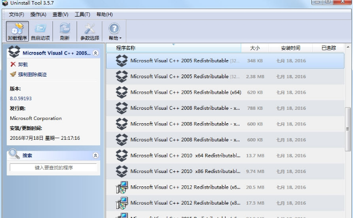Click the icon of the 348 KB 2005 Redistributable
Viewport: 353px width, 218px height.
(122, 61)
